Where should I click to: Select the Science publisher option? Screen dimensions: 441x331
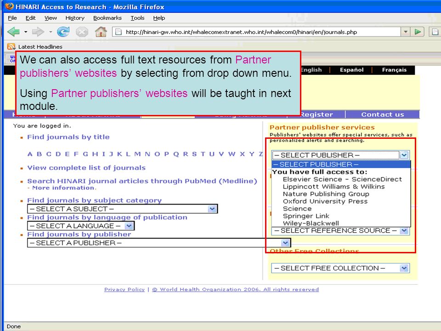tap(297, 209)
